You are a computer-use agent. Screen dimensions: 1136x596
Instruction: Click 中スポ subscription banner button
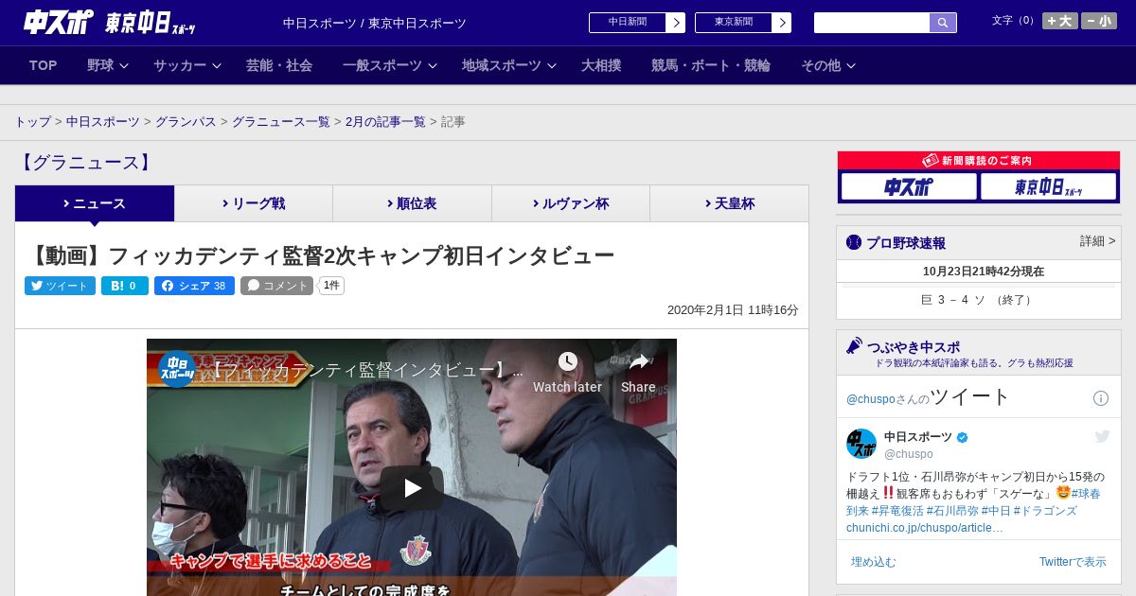tap(909, 186)
